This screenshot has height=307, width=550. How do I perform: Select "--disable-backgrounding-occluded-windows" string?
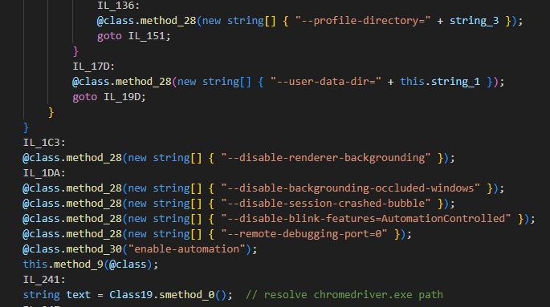point(350,188)
